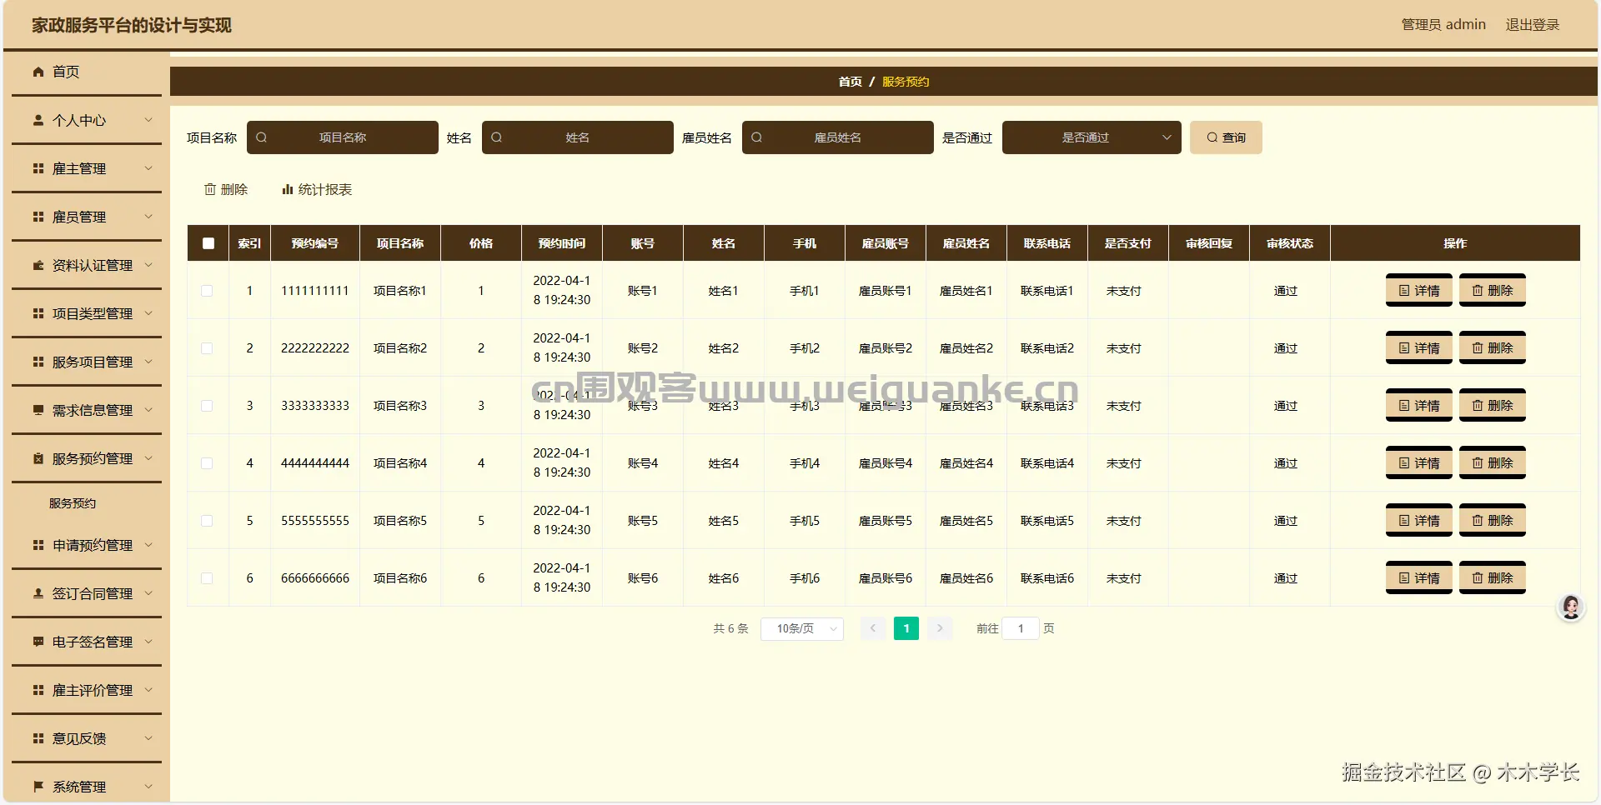The image size is (1601, 805).
Task: Expand 项目类型管理 using its chevron
Action: click(x=148, y=313)
